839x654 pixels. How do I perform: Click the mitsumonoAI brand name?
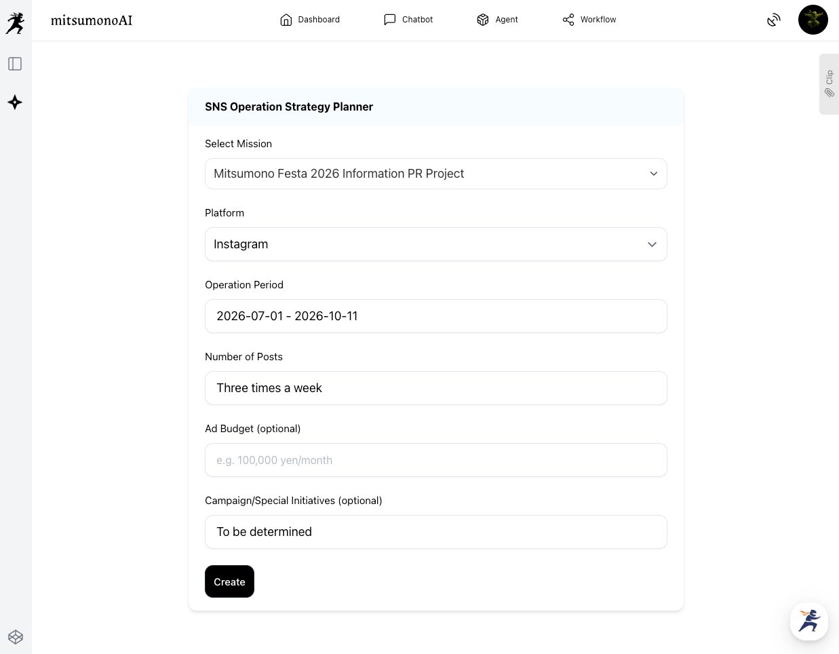(92, 20)
